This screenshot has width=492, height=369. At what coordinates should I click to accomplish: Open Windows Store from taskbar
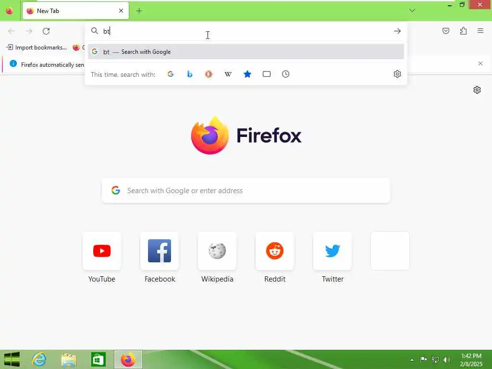click(98, 359)
